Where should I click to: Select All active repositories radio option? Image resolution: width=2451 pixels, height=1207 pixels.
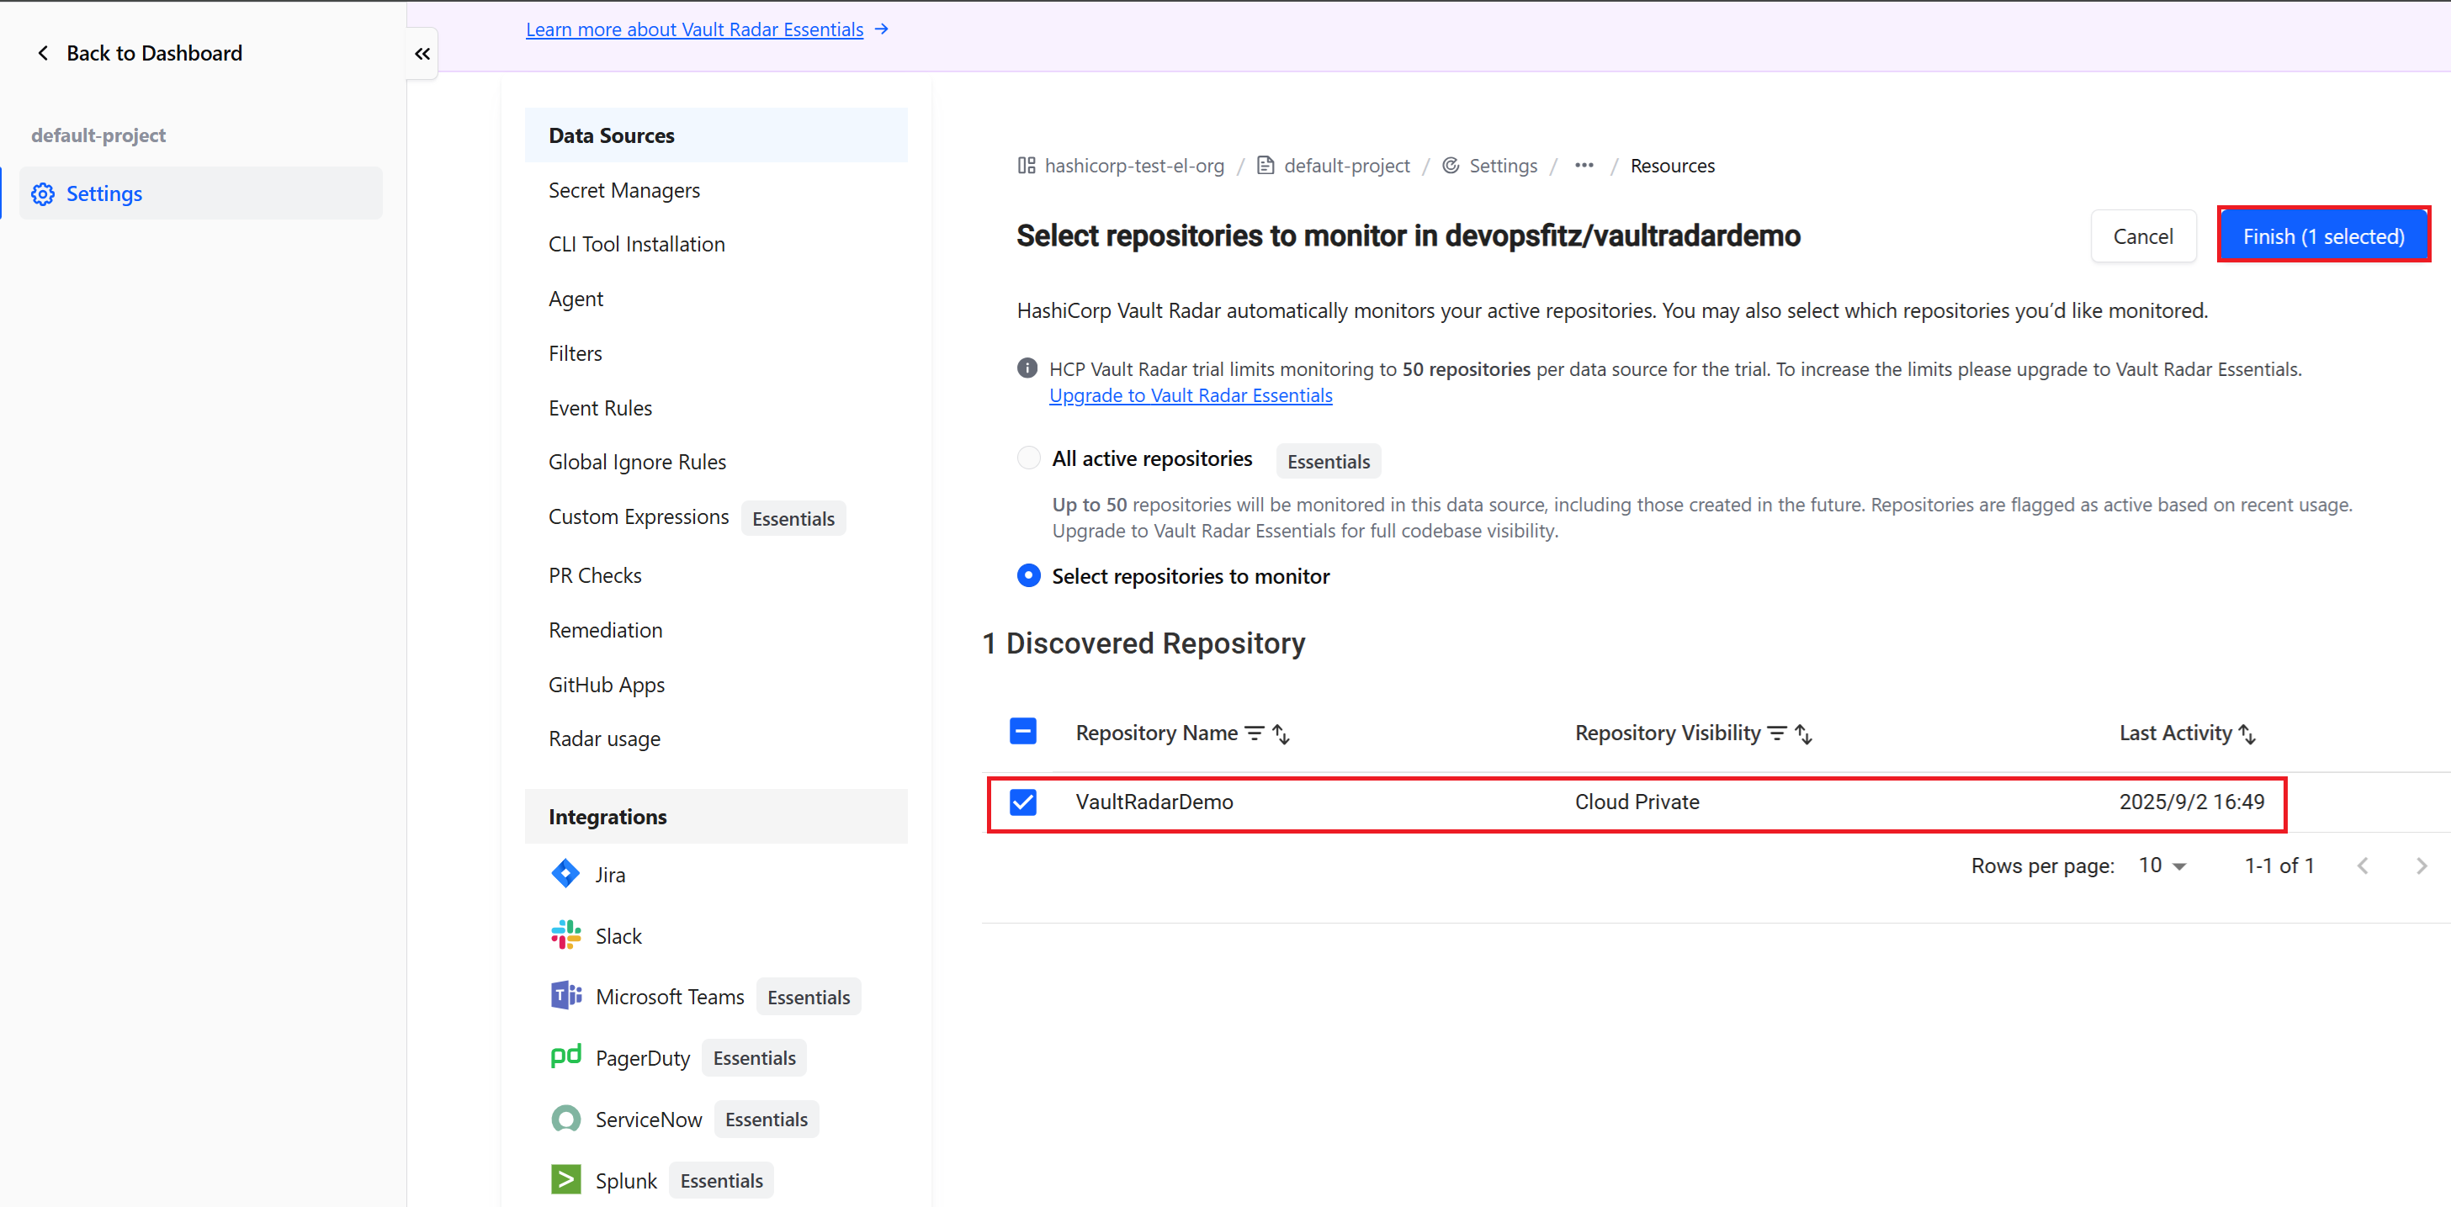point(1028,458)
